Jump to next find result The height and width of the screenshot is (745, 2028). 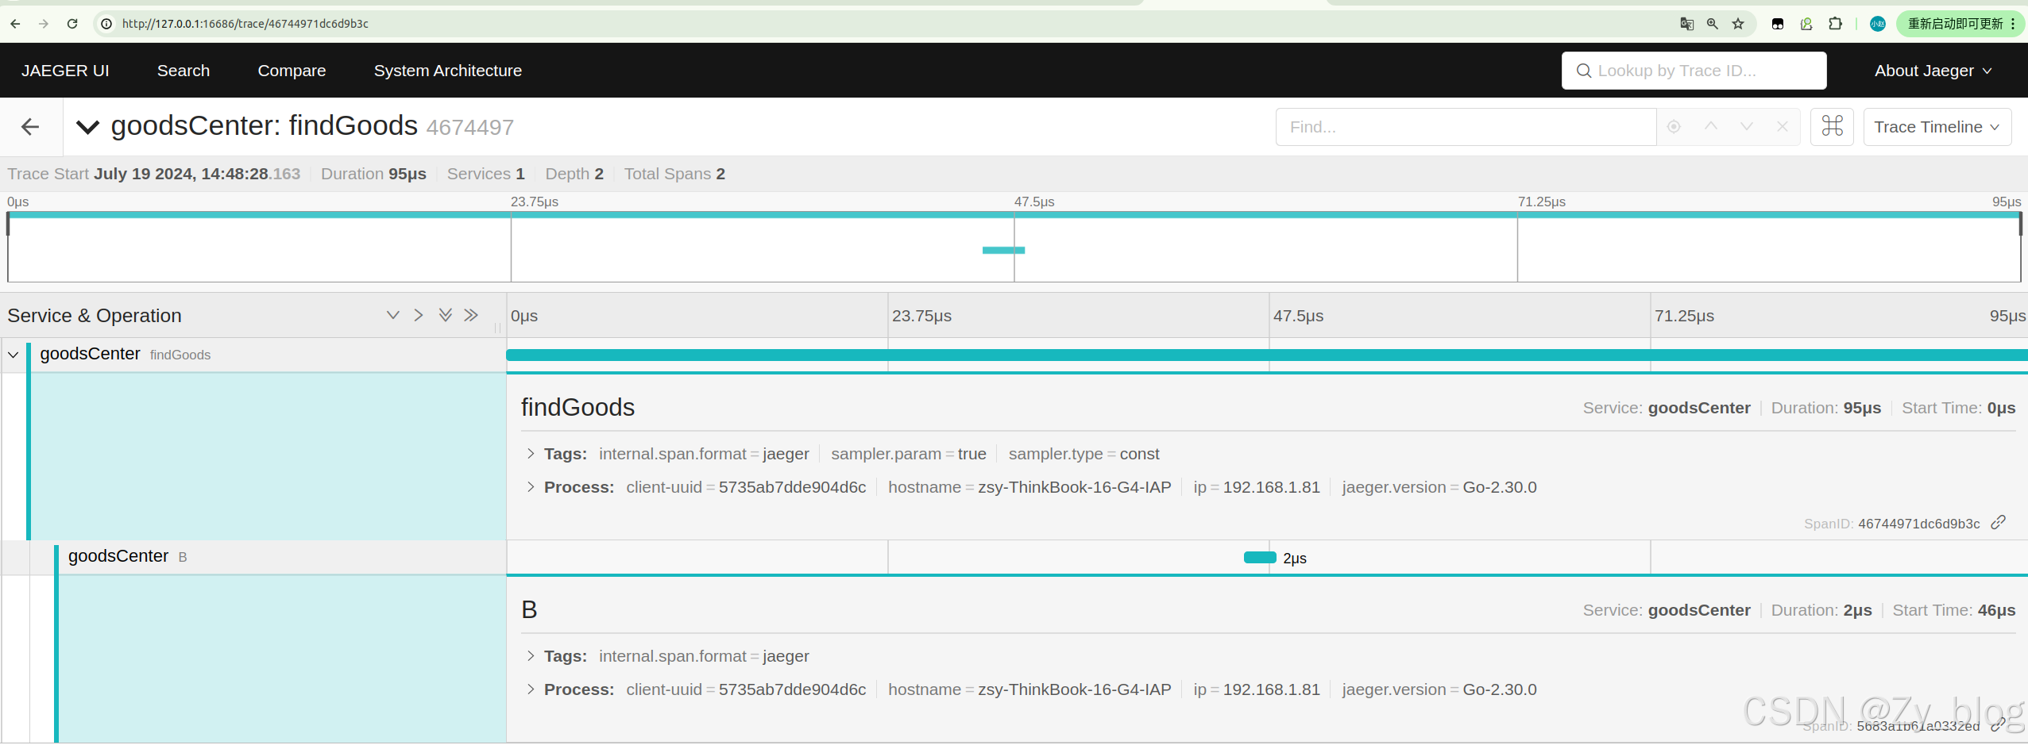tap(1747, 127)
